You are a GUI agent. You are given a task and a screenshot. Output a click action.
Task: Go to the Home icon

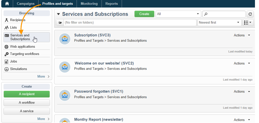[x=7, y=4]
